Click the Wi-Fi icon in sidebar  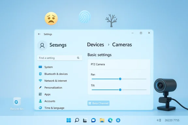click(x=40, y=81)
